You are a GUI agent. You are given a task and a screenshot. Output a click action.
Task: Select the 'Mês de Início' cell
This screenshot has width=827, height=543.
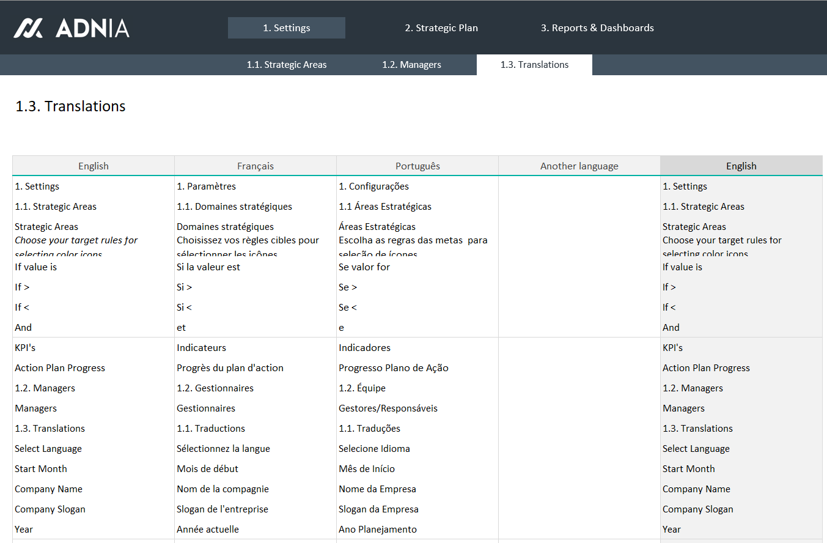(x=366, y=469)
